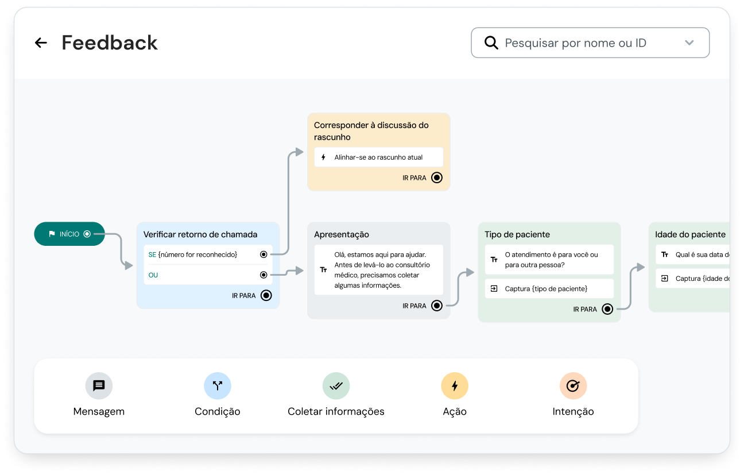The width and height of the screenshot is (744, 475).
Task: Click the text icon in the Apresentação message
Action: click(323, 270)
